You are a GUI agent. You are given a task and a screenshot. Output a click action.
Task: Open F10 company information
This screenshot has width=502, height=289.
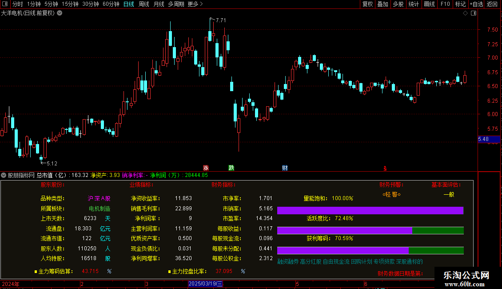coord(445,4)
